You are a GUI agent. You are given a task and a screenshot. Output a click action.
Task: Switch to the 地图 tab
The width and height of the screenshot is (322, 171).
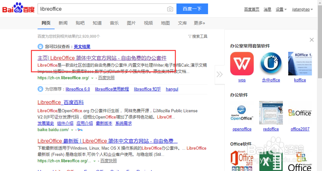[x=165, y=23]
